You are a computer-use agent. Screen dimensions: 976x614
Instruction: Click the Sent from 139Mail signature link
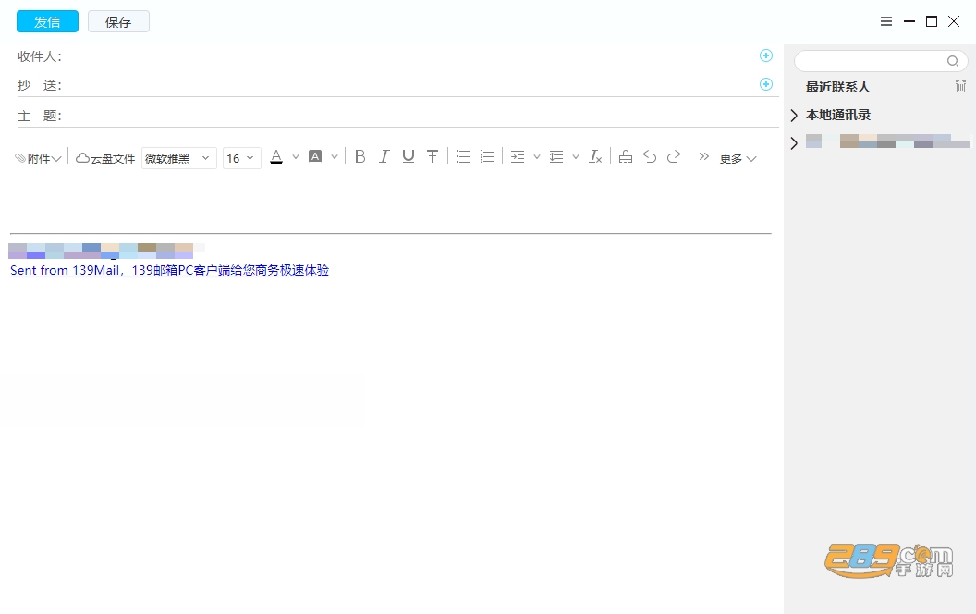(169, 270)
